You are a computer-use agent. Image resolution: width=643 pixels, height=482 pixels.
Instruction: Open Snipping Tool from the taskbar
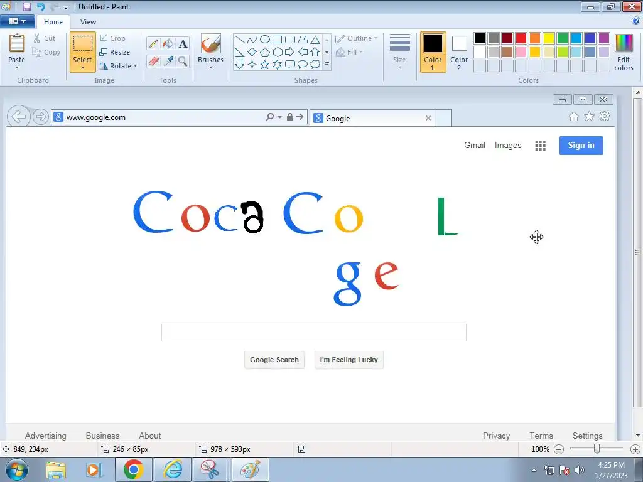[x=210, y=469]
